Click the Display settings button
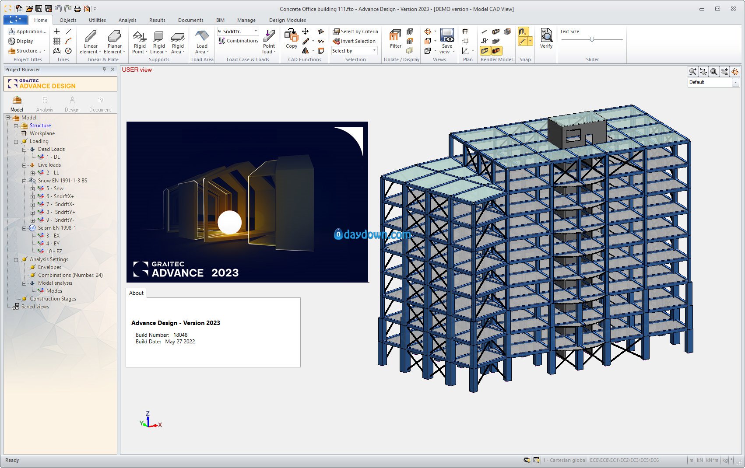Viewport: 745px width, 468px height. tap(21, 41)
